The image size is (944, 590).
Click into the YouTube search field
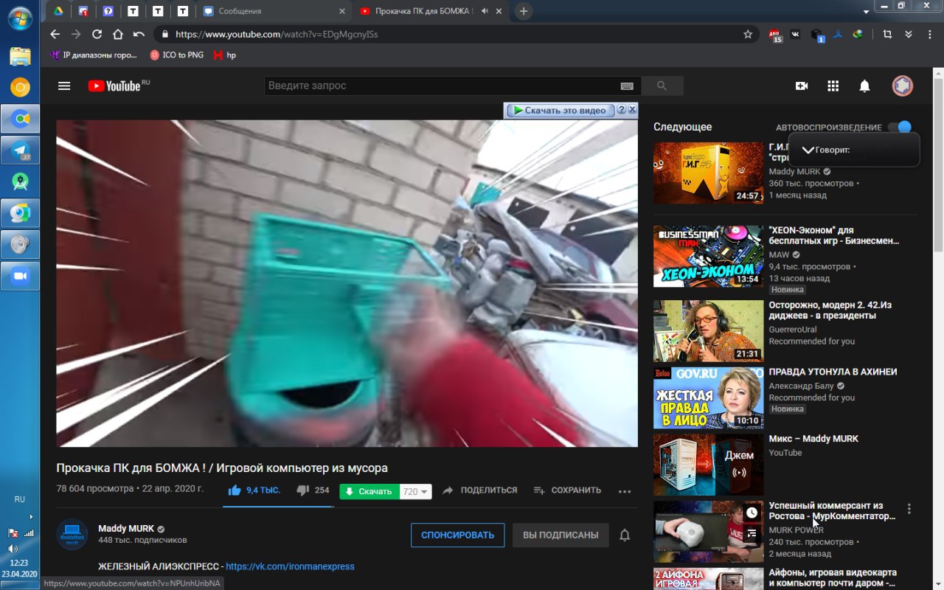(442, 86)
